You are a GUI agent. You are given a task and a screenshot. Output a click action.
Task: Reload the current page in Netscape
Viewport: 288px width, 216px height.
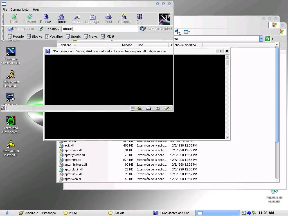[x=45, y=19]
